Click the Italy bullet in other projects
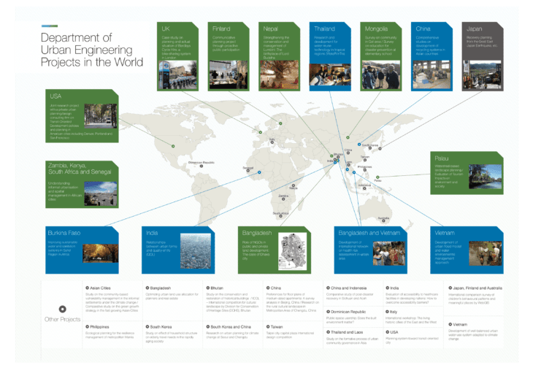533x365 pixels. coord(387,311)
